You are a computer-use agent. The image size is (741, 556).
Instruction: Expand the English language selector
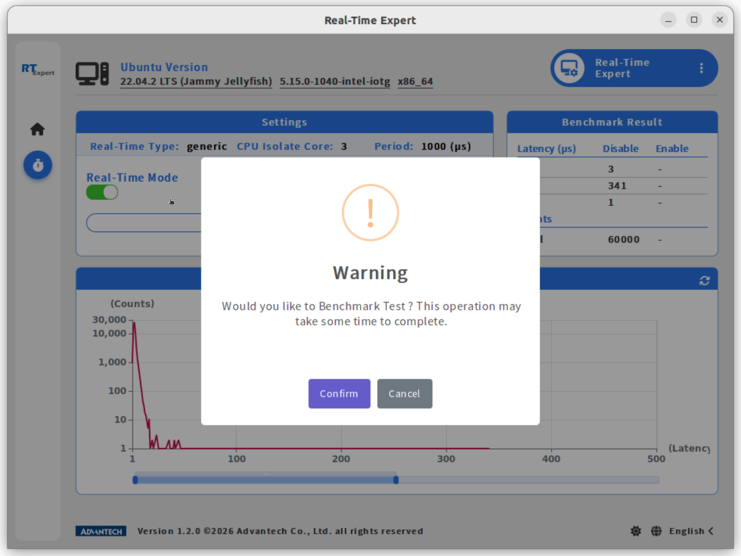click(691, 531)
